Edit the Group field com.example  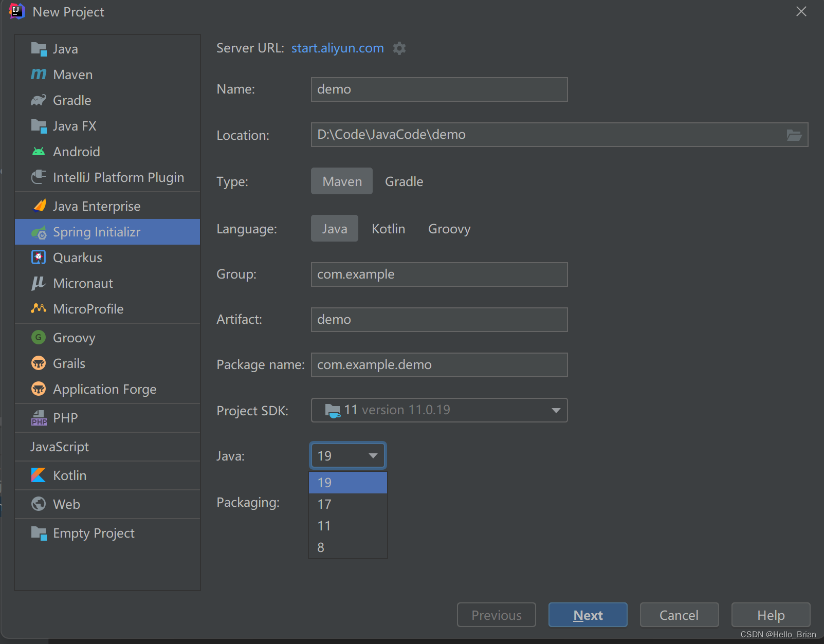point(439,274)
